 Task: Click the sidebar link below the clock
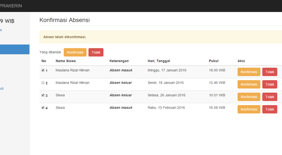[x=1, y=30]
